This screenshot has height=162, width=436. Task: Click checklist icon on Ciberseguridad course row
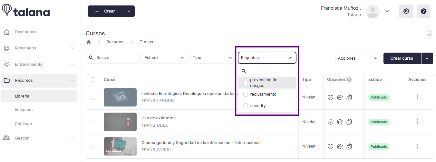click(x=349, y=146)
